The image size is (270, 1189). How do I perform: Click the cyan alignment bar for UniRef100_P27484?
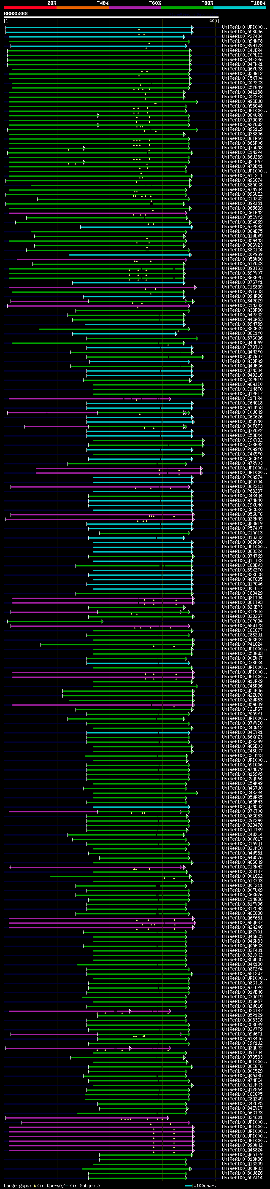(96, 36)
